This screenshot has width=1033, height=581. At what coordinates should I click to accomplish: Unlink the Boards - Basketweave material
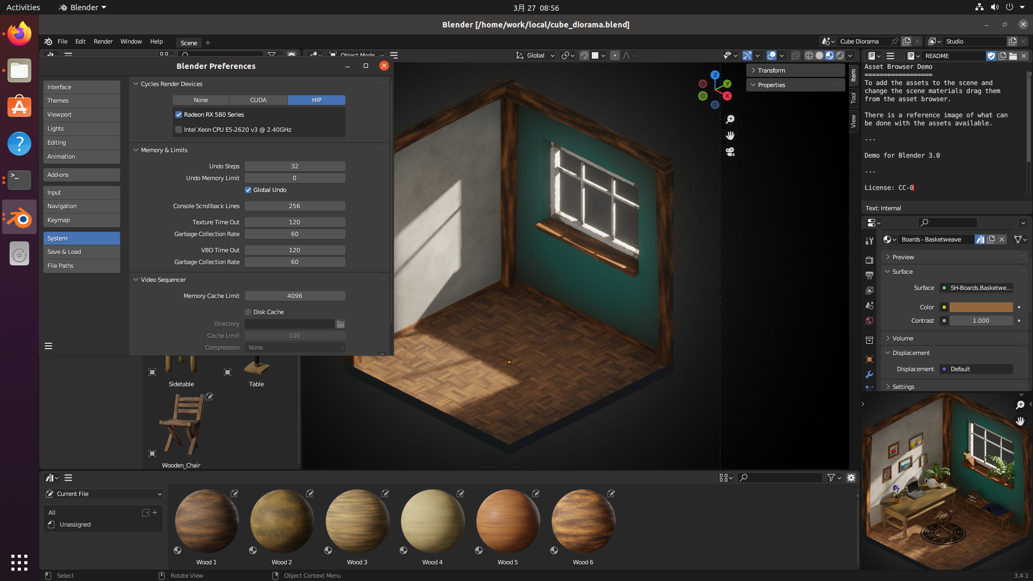(x=1002, y=239)
